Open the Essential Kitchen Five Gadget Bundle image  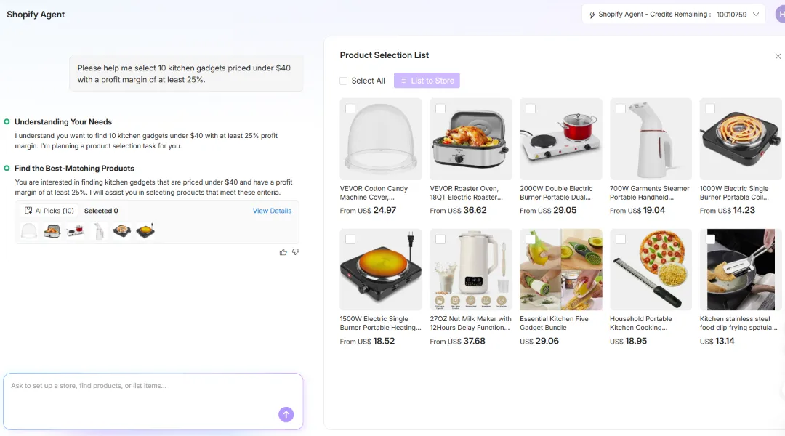point(560,270)
